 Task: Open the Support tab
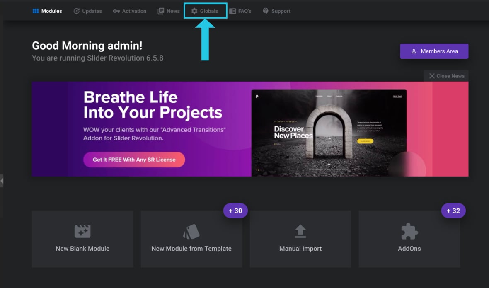277,11
